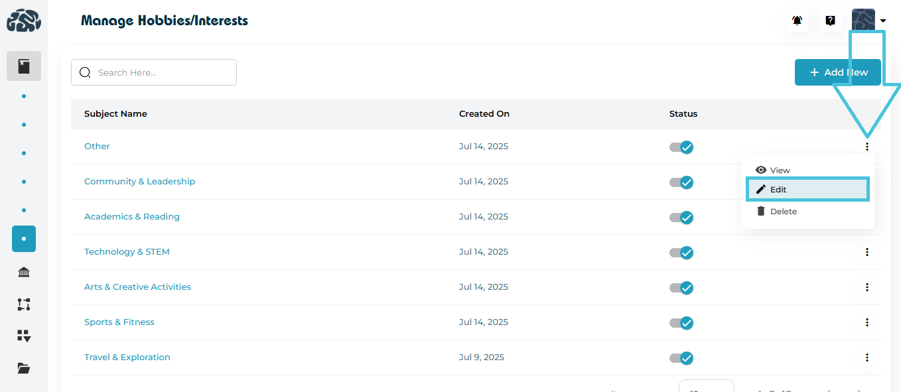This screenshot has width=901, height=392.
Task: Choose Edit from the row context menu
Action: click(807, 190)
